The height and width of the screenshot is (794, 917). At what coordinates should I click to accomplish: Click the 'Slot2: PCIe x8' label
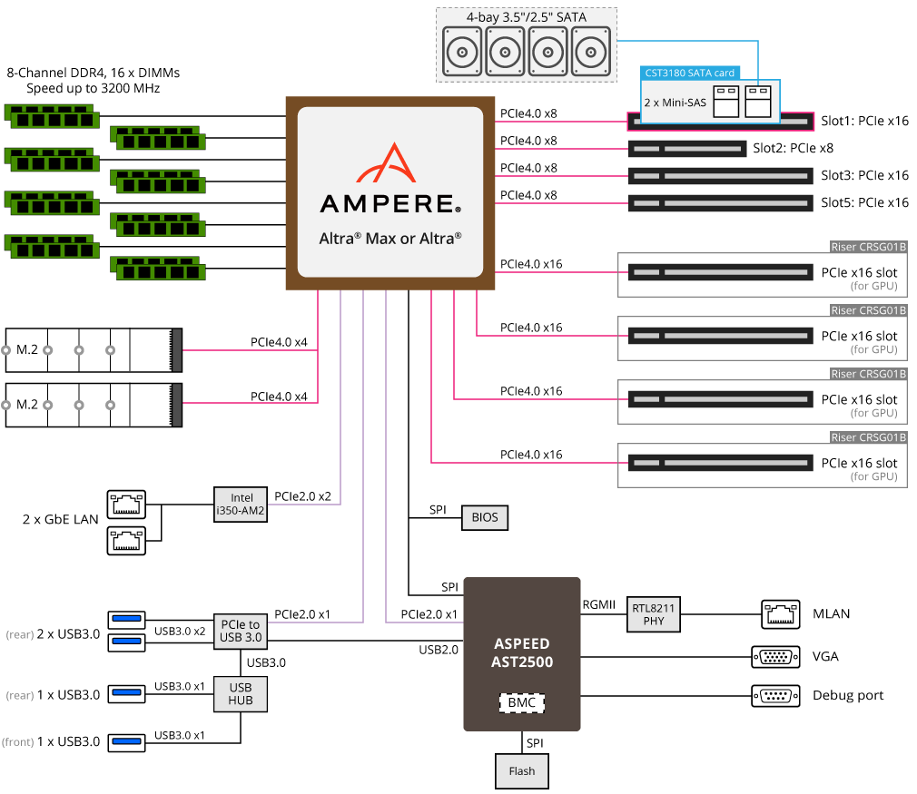click(x=793, y=149)
